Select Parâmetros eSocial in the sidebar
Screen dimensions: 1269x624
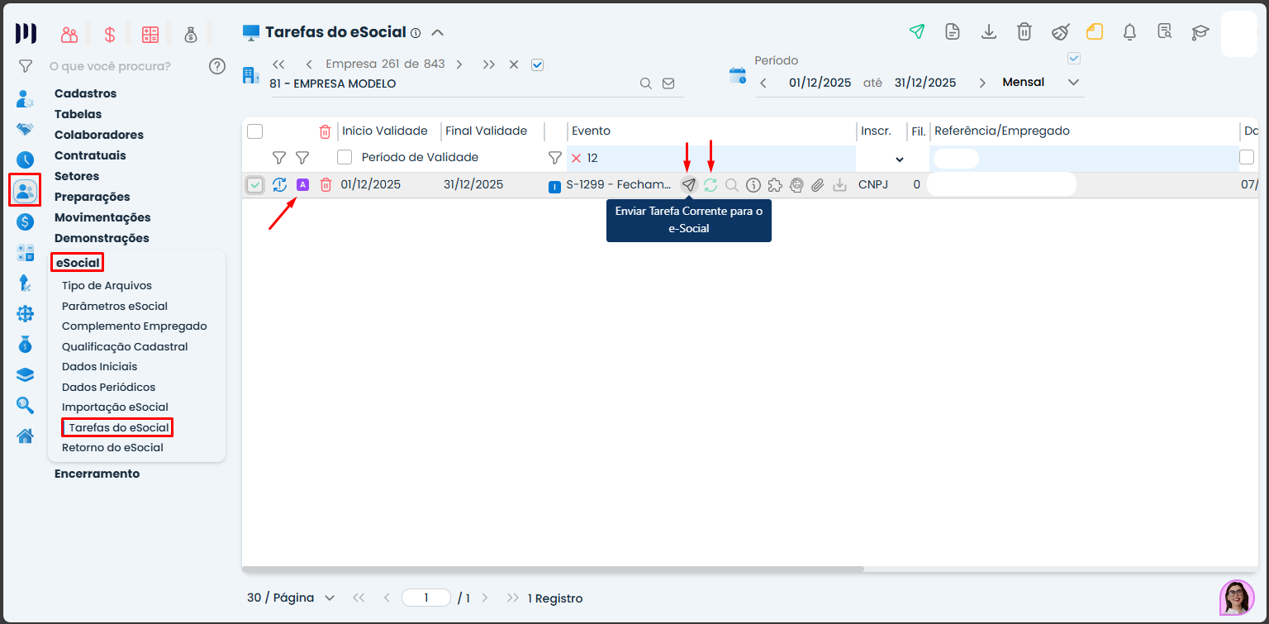click(115, 306)
